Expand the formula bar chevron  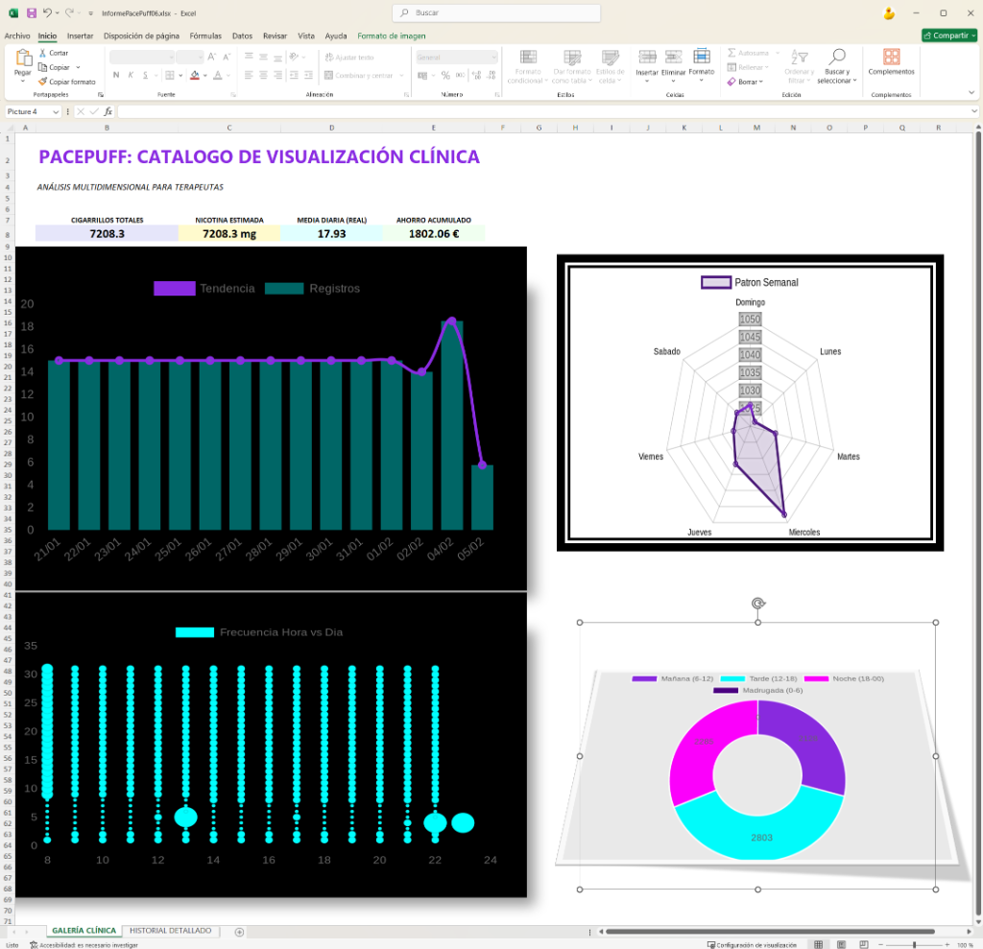(974, 111)
